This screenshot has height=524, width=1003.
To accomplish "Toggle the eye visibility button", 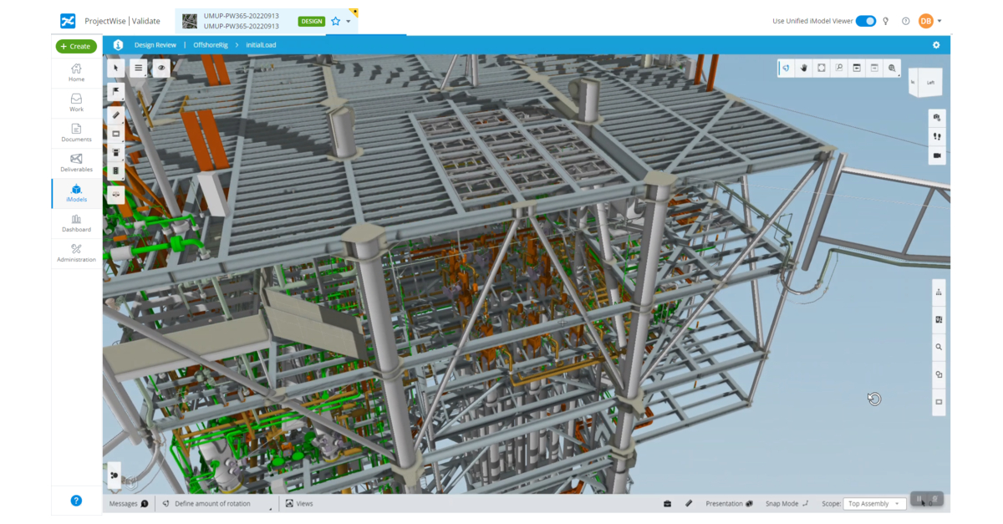I will 160,68.
